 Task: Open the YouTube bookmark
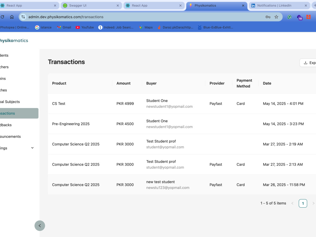click(x=85, y=27)
